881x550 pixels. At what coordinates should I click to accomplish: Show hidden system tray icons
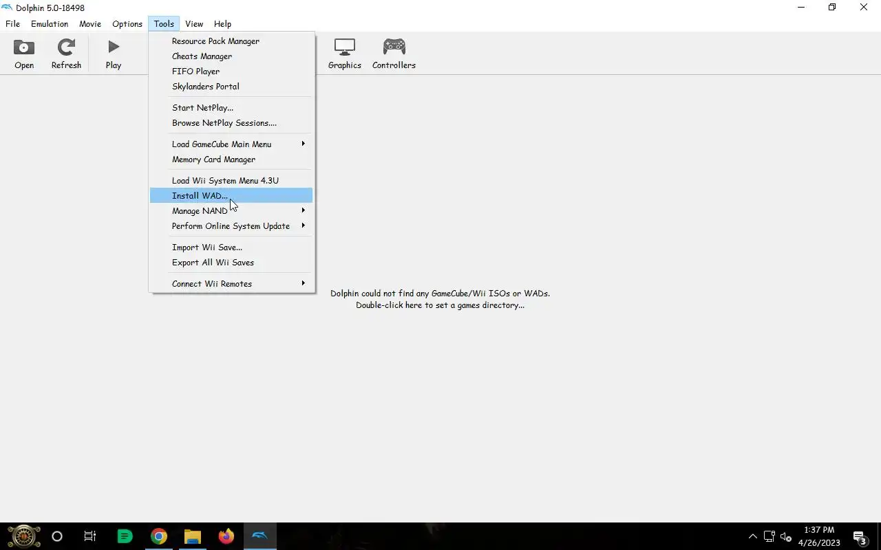point(752,536)
